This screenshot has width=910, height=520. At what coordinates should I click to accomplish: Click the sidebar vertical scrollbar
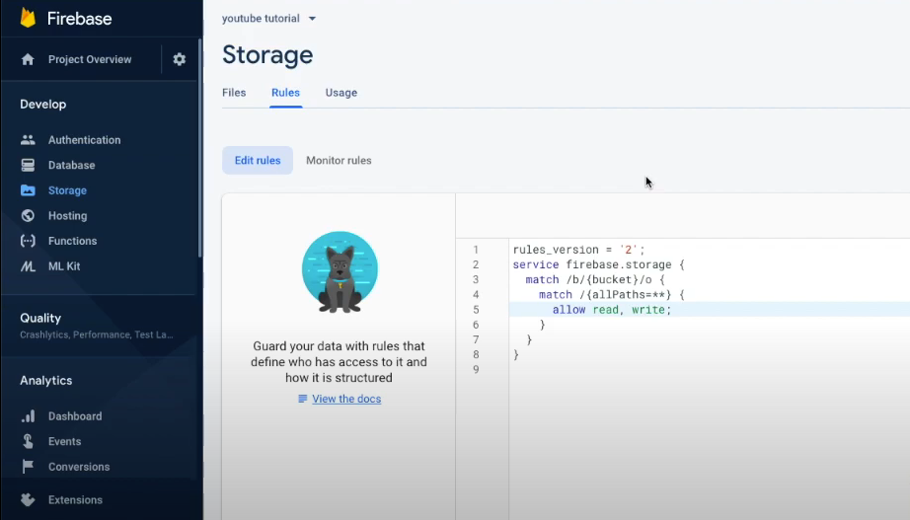(x=200, y=148)
